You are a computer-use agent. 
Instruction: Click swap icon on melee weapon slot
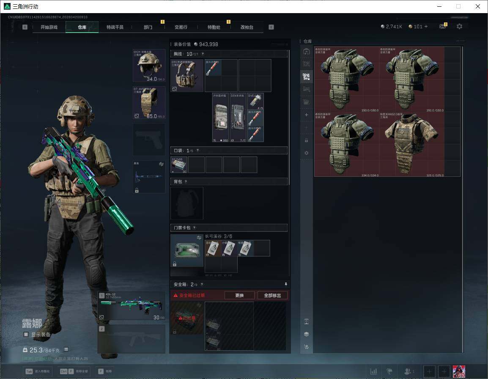pos(161,164)
